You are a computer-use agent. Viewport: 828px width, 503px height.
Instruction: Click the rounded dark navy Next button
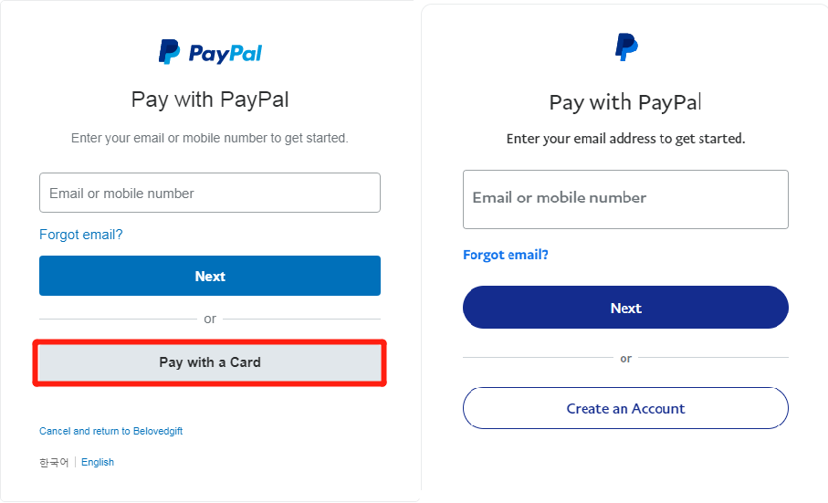625,307
